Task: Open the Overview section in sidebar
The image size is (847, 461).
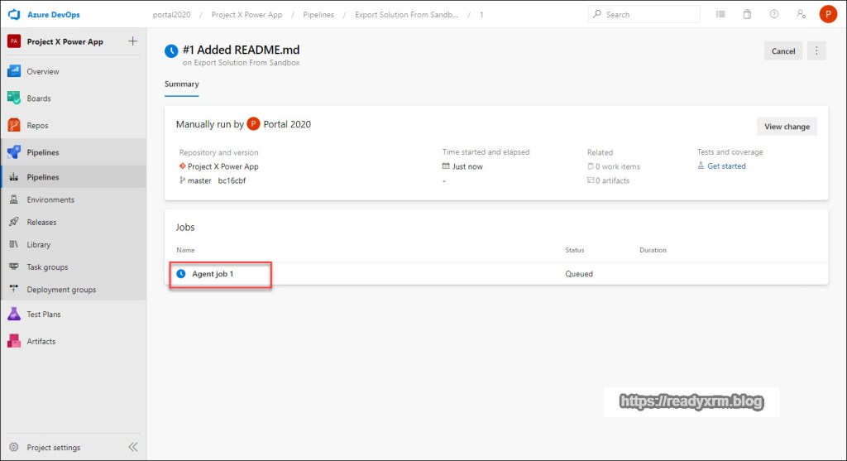Action: 43,72
